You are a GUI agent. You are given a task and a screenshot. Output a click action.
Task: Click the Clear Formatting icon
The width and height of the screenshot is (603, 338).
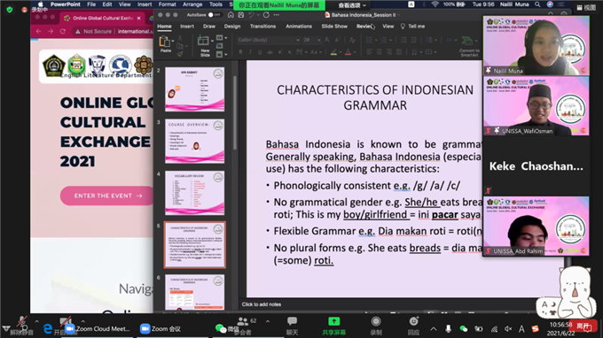352,40
